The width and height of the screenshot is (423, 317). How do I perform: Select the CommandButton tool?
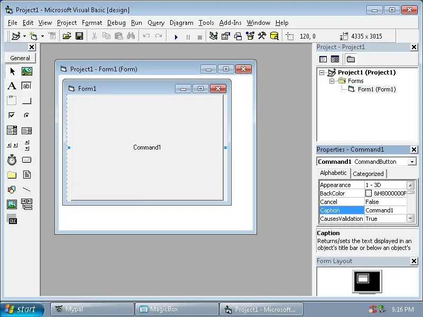pos(27,100)
